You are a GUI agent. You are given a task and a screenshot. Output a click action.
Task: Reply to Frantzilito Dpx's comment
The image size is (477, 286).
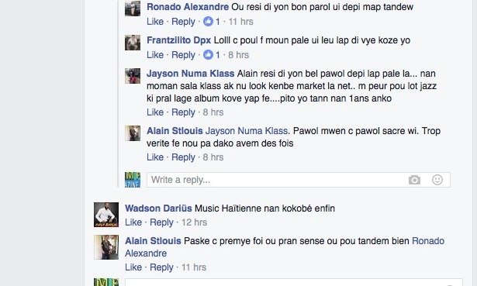pos(183,55)
